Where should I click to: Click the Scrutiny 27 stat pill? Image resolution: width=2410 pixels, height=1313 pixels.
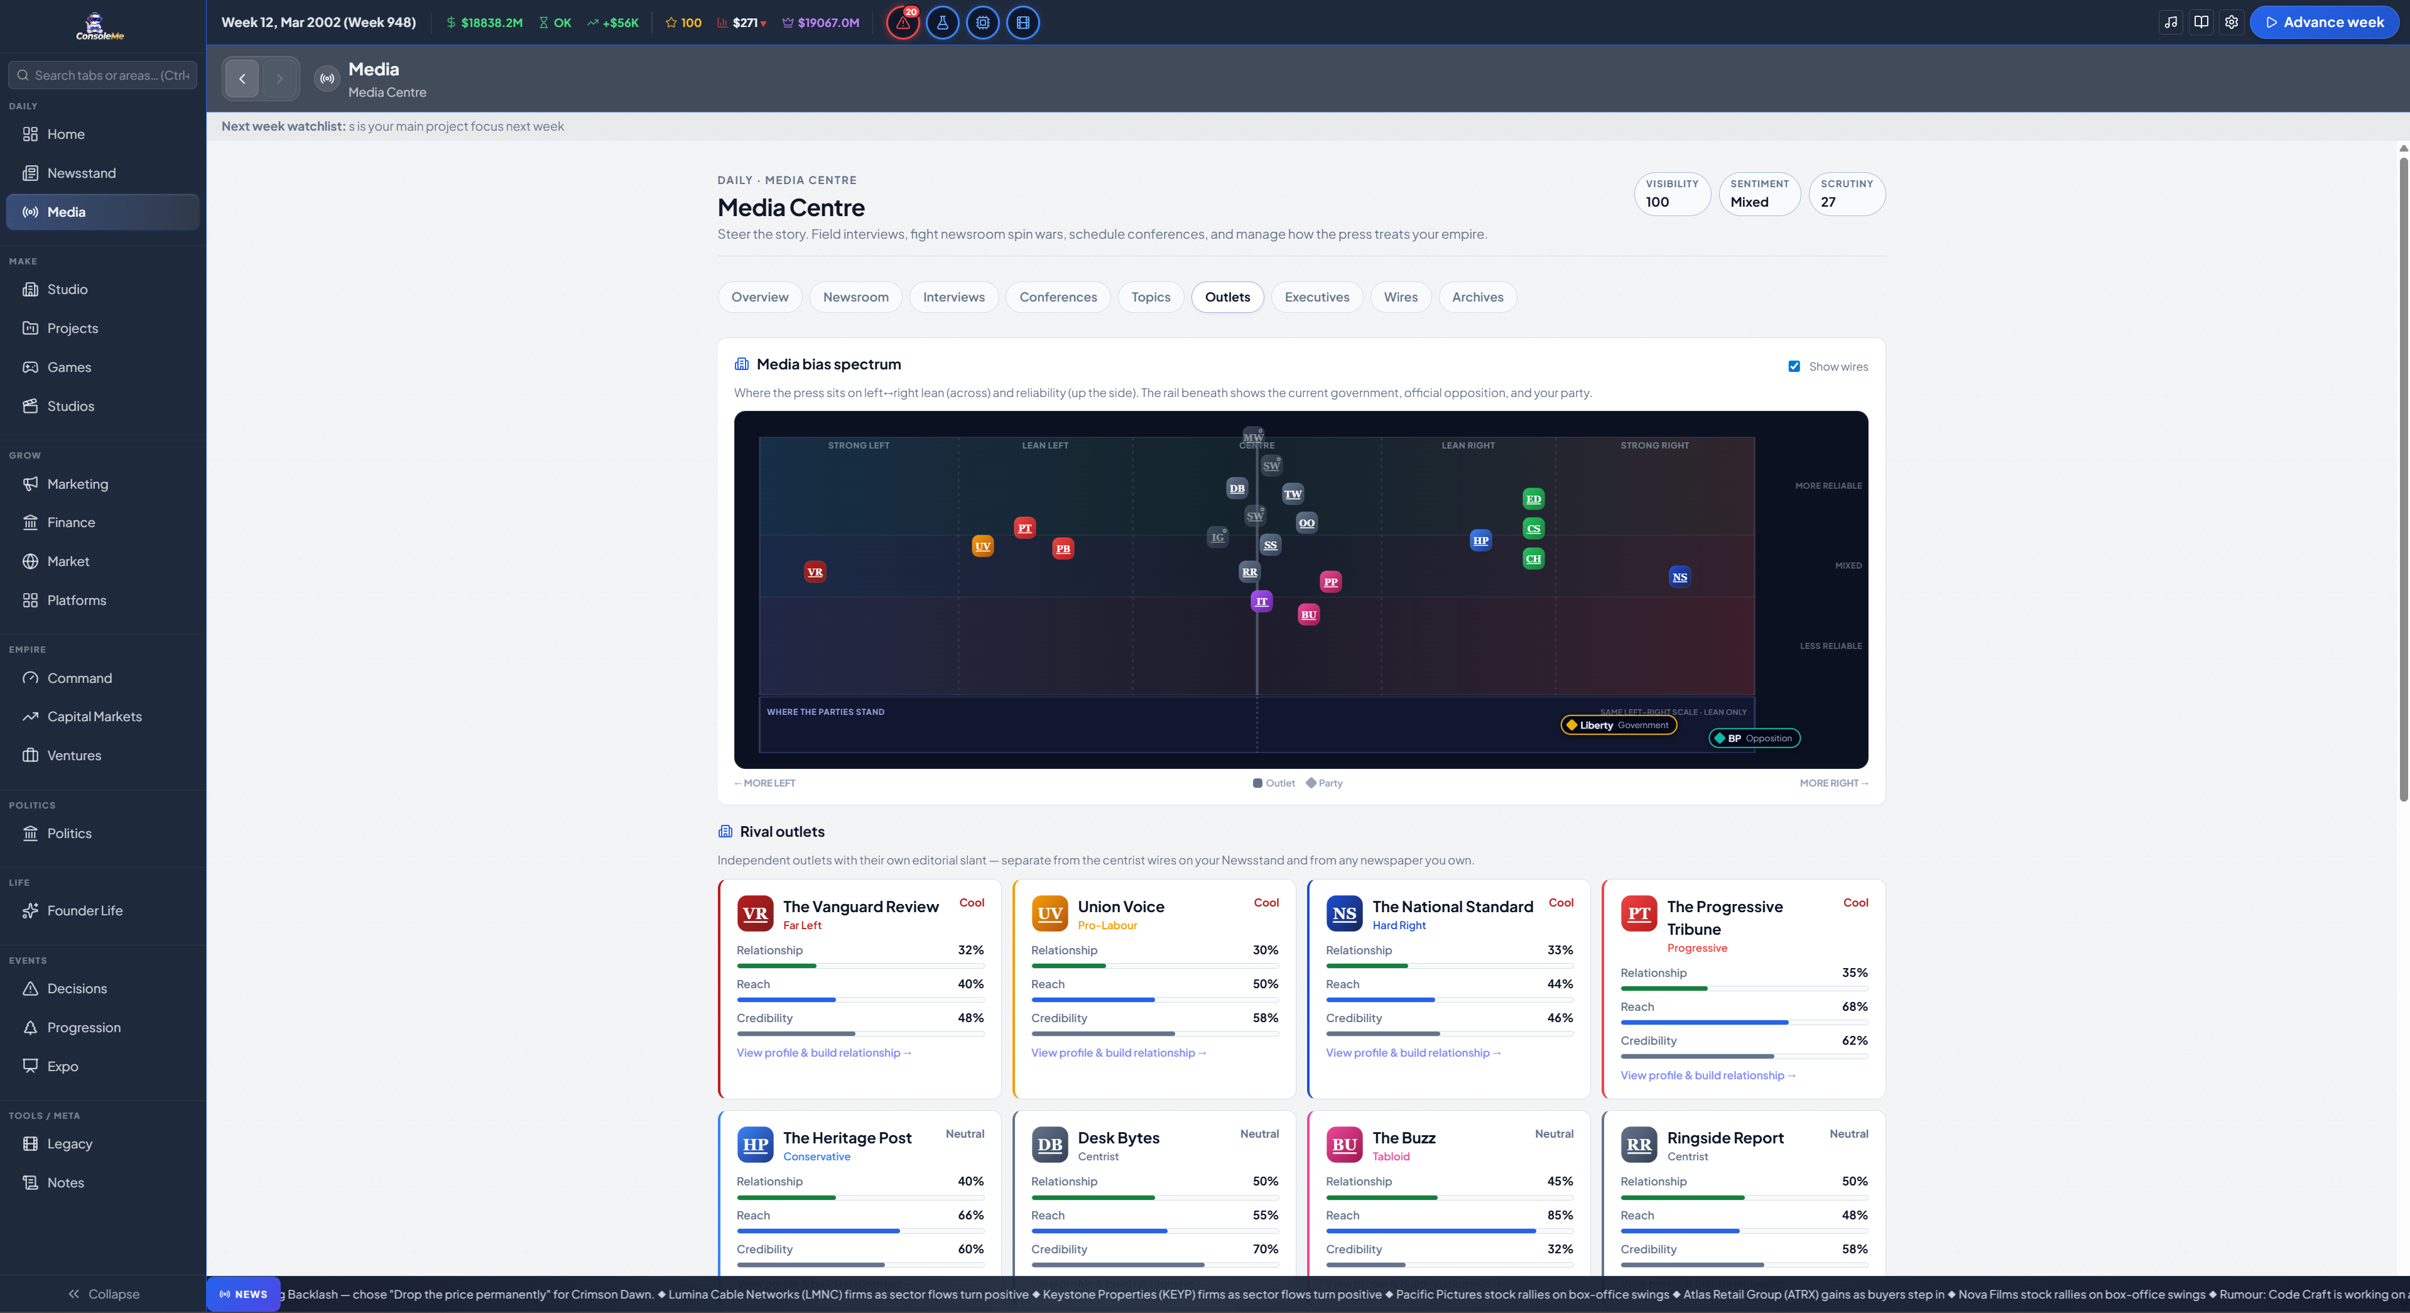pyautogui.click(x=1846, y=193)
